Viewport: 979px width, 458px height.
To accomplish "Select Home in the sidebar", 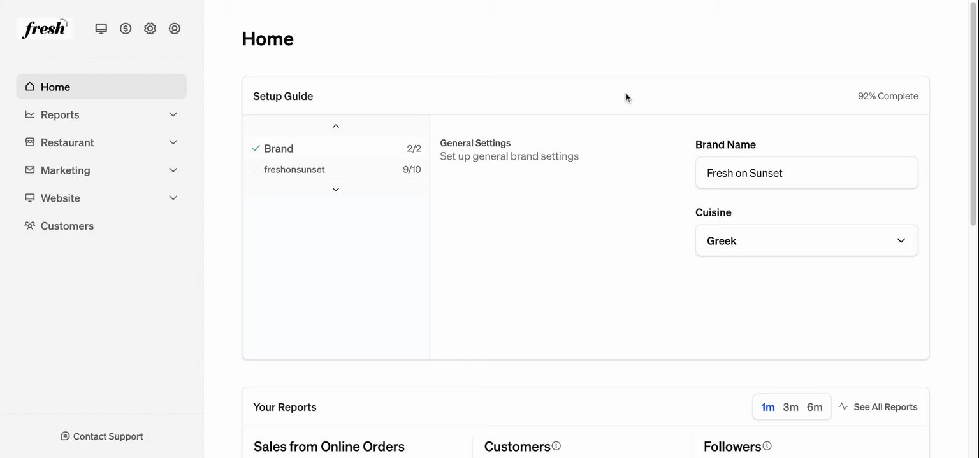I will [55, 87].
